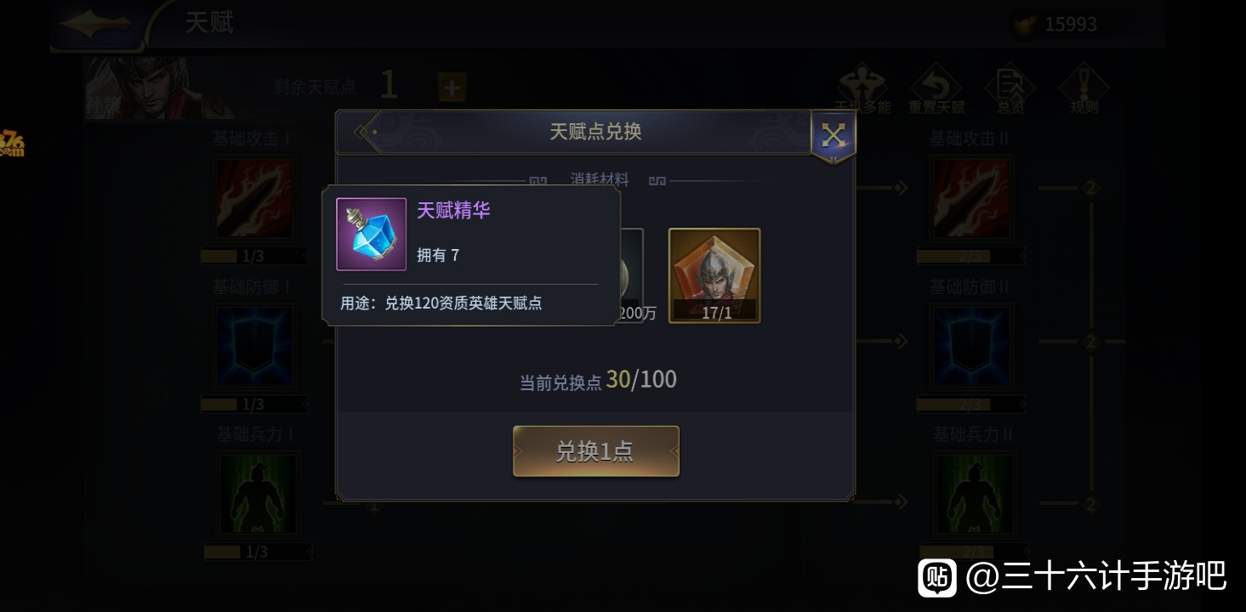Viewport: 1246px width, 612px height.
Task: Tap the coin material showing 200万
Action: coord(632,275)
